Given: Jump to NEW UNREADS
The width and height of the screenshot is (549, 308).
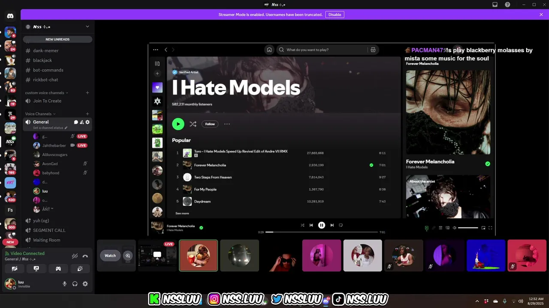Looking at the screenshot, I should click(57, 39).
